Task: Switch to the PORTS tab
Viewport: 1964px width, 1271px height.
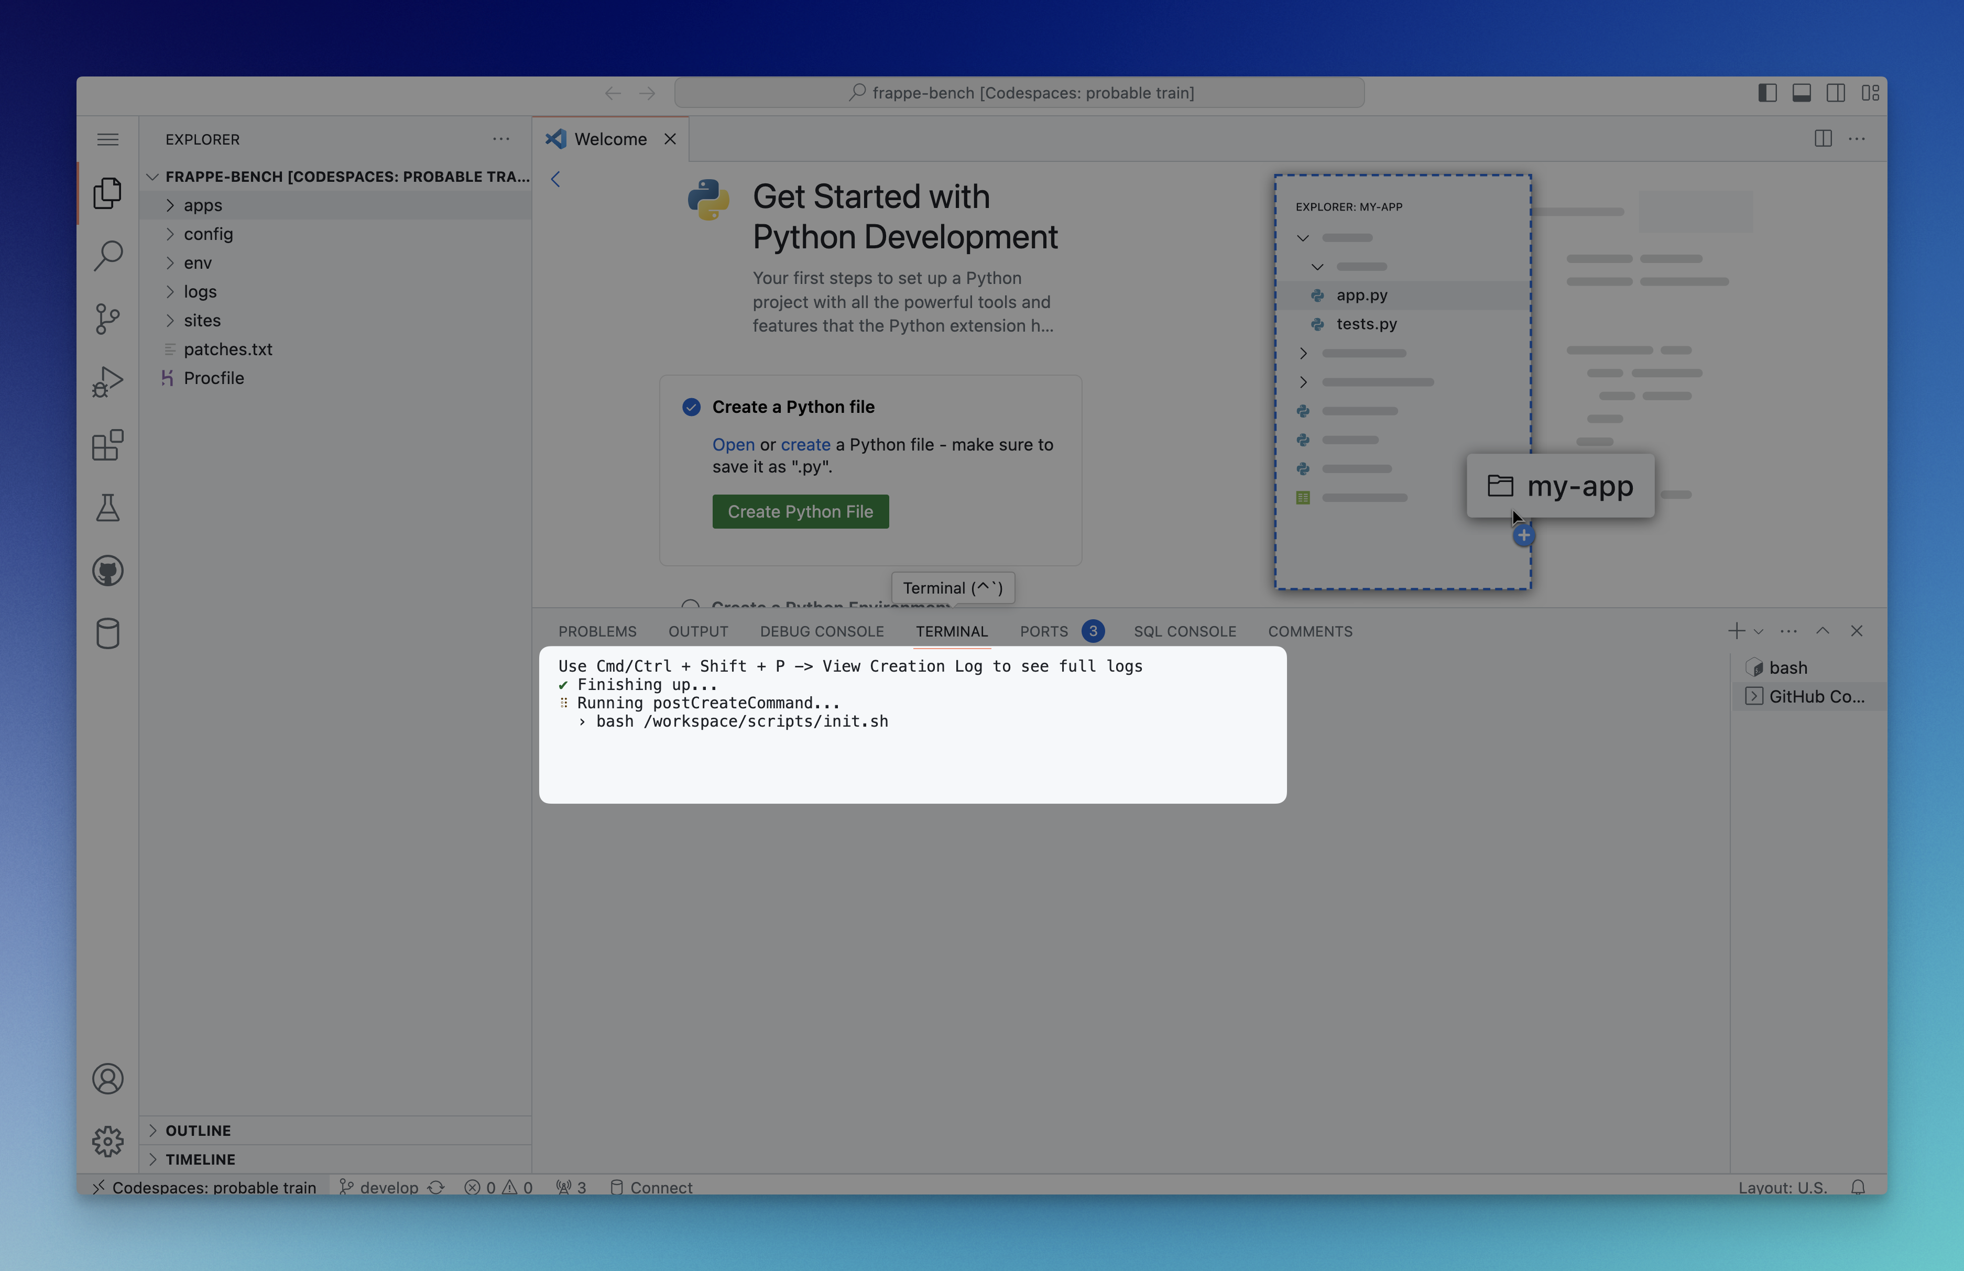Action: [x=1061, y=632]
